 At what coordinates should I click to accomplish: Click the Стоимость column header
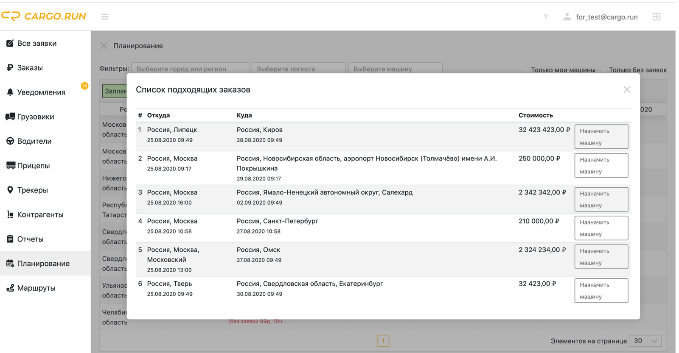point(536,115)
